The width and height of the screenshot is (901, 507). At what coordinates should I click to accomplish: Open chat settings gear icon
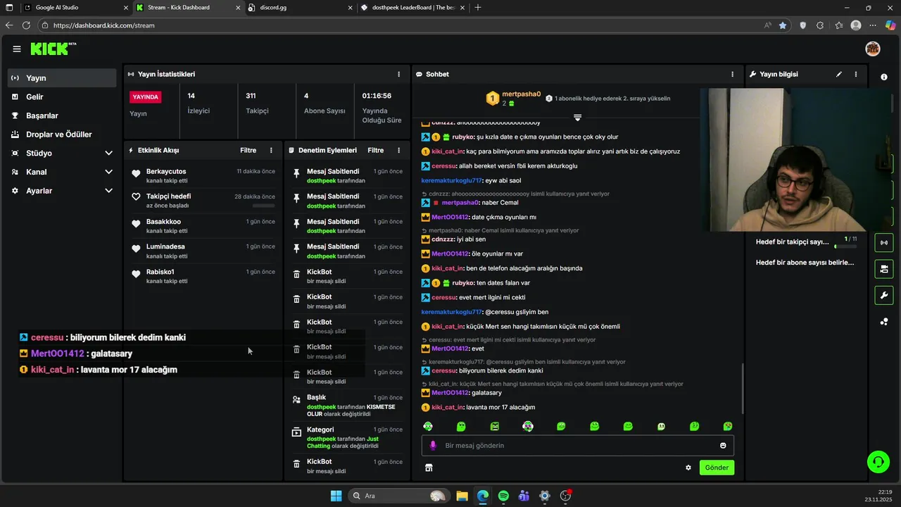(688, 468)
